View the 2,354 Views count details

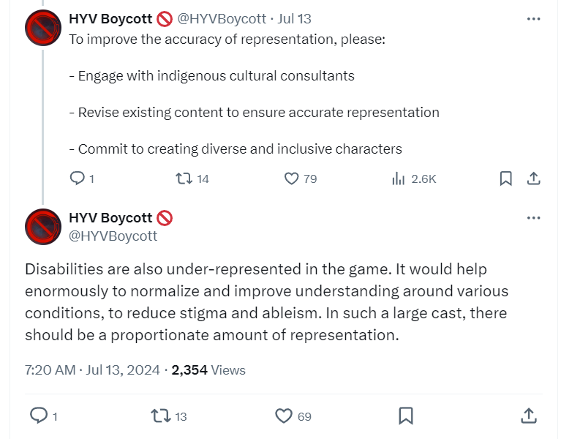[208, 370]
